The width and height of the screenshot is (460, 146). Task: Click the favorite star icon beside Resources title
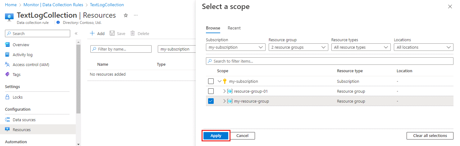click(x=126, y=15)
